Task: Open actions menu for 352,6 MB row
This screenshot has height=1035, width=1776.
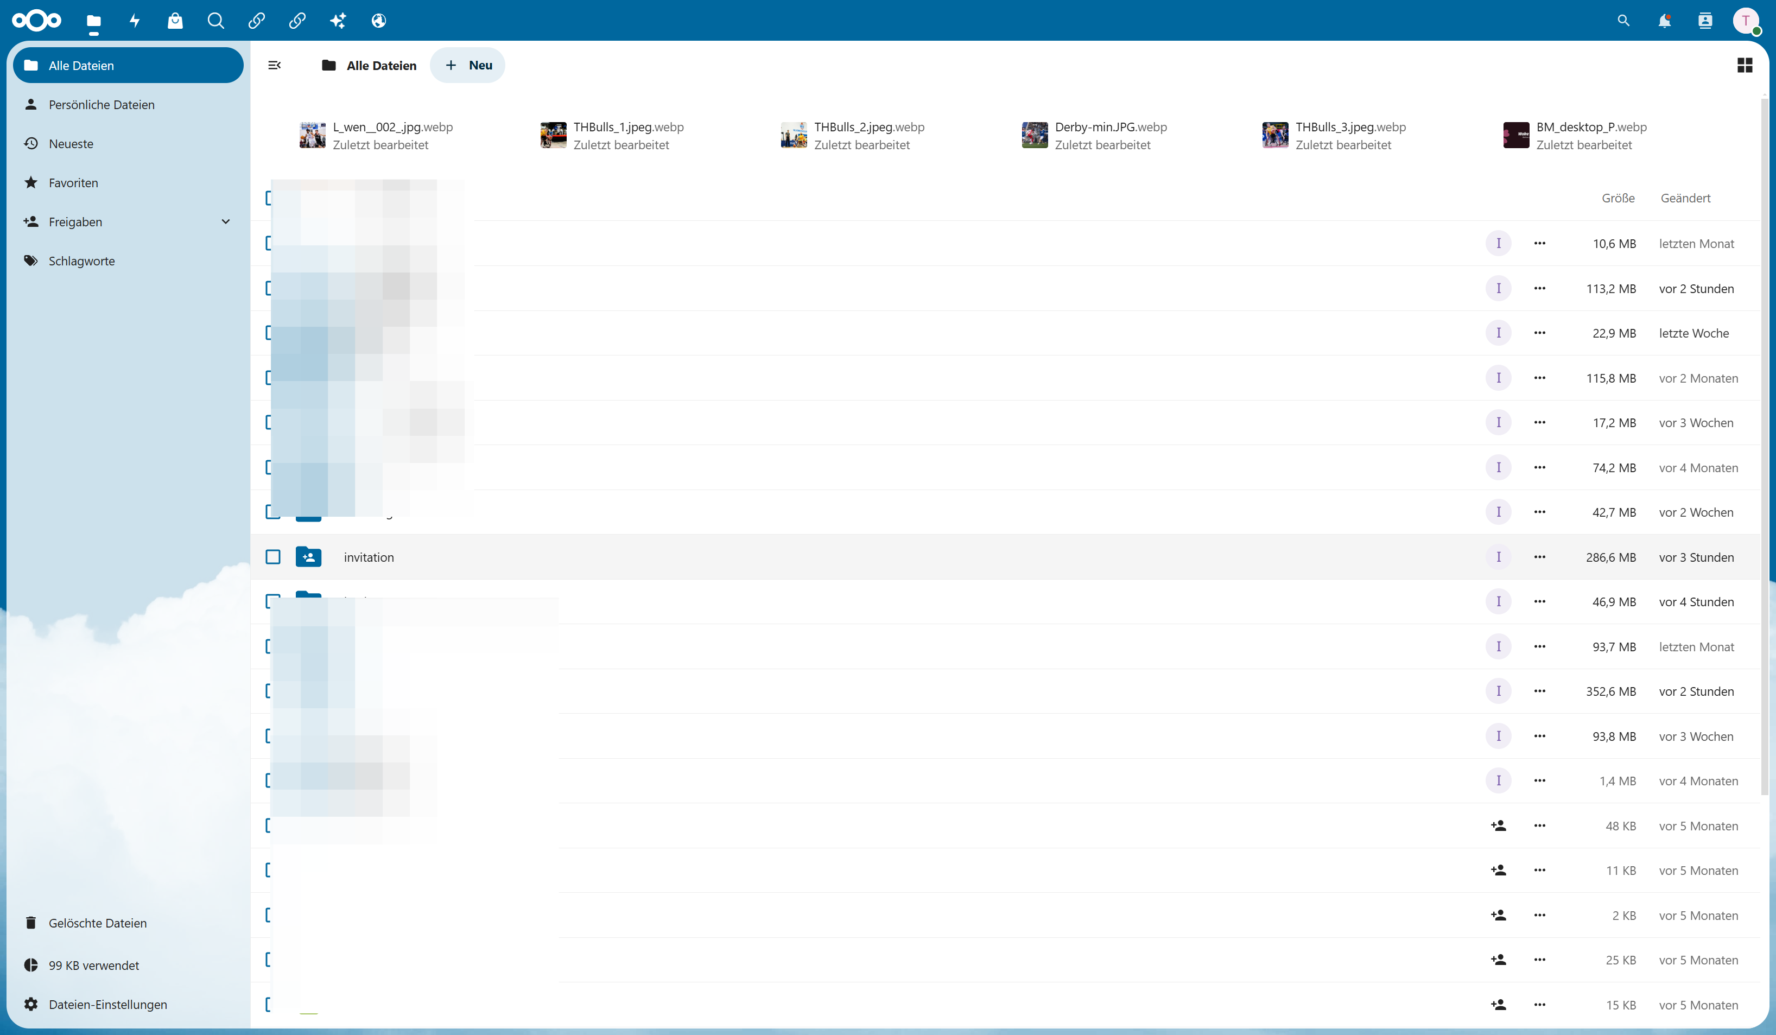Action: pyautogui.click(x=1540, y=691)
